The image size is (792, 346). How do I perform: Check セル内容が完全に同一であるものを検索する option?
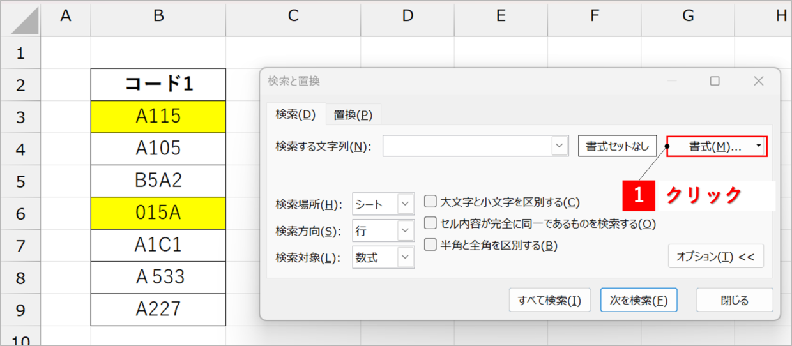point(430,223)
